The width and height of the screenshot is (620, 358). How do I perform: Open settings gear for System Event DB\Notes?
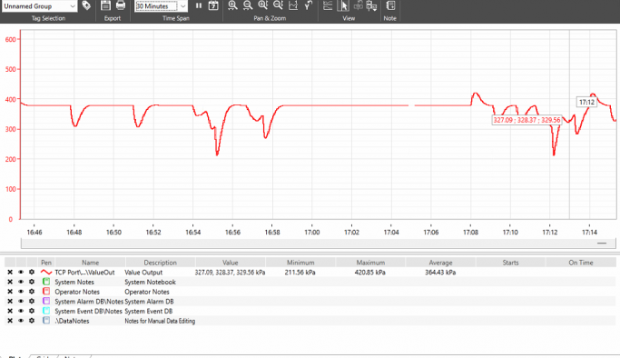[x=32, y=311]
